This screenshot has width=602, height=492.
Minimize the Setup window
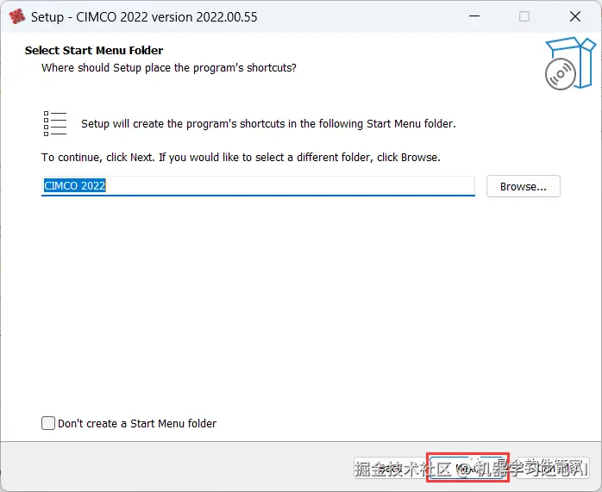coord(474,16)
